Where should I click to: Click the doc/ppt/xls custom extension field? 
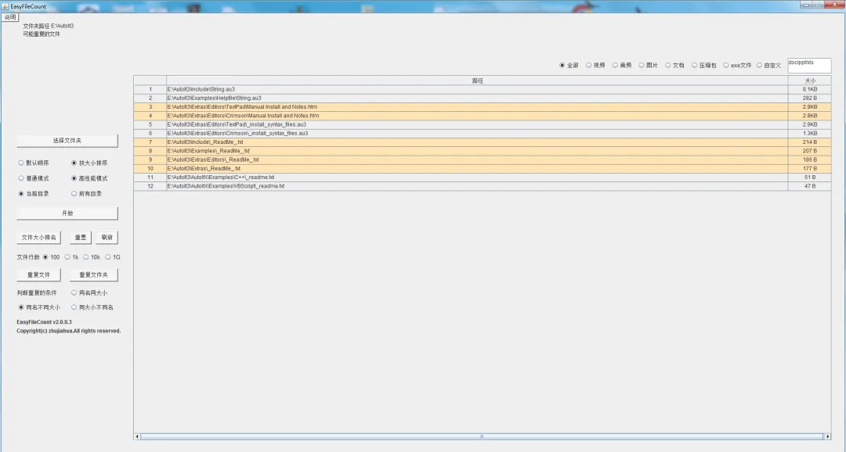pos(809,65)
